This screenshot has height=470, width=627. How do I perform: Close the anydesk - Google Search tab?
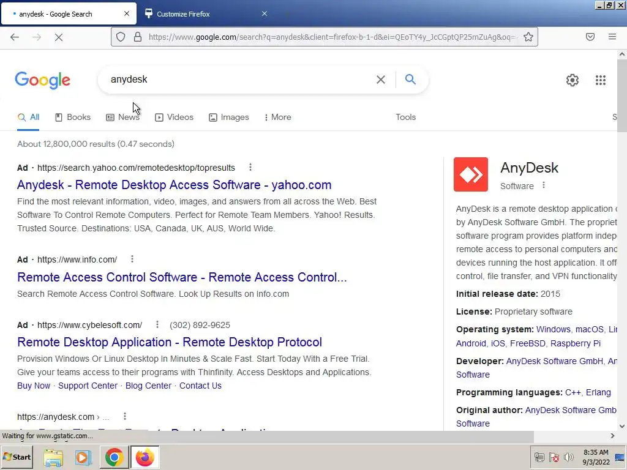point(127,13)
